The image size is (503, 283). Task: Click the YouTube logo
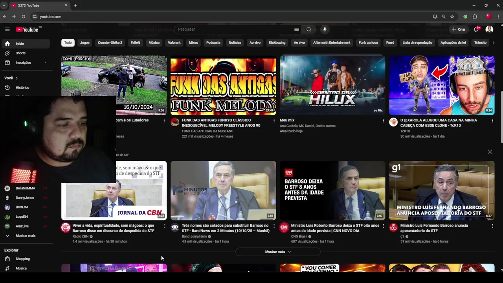27,29
